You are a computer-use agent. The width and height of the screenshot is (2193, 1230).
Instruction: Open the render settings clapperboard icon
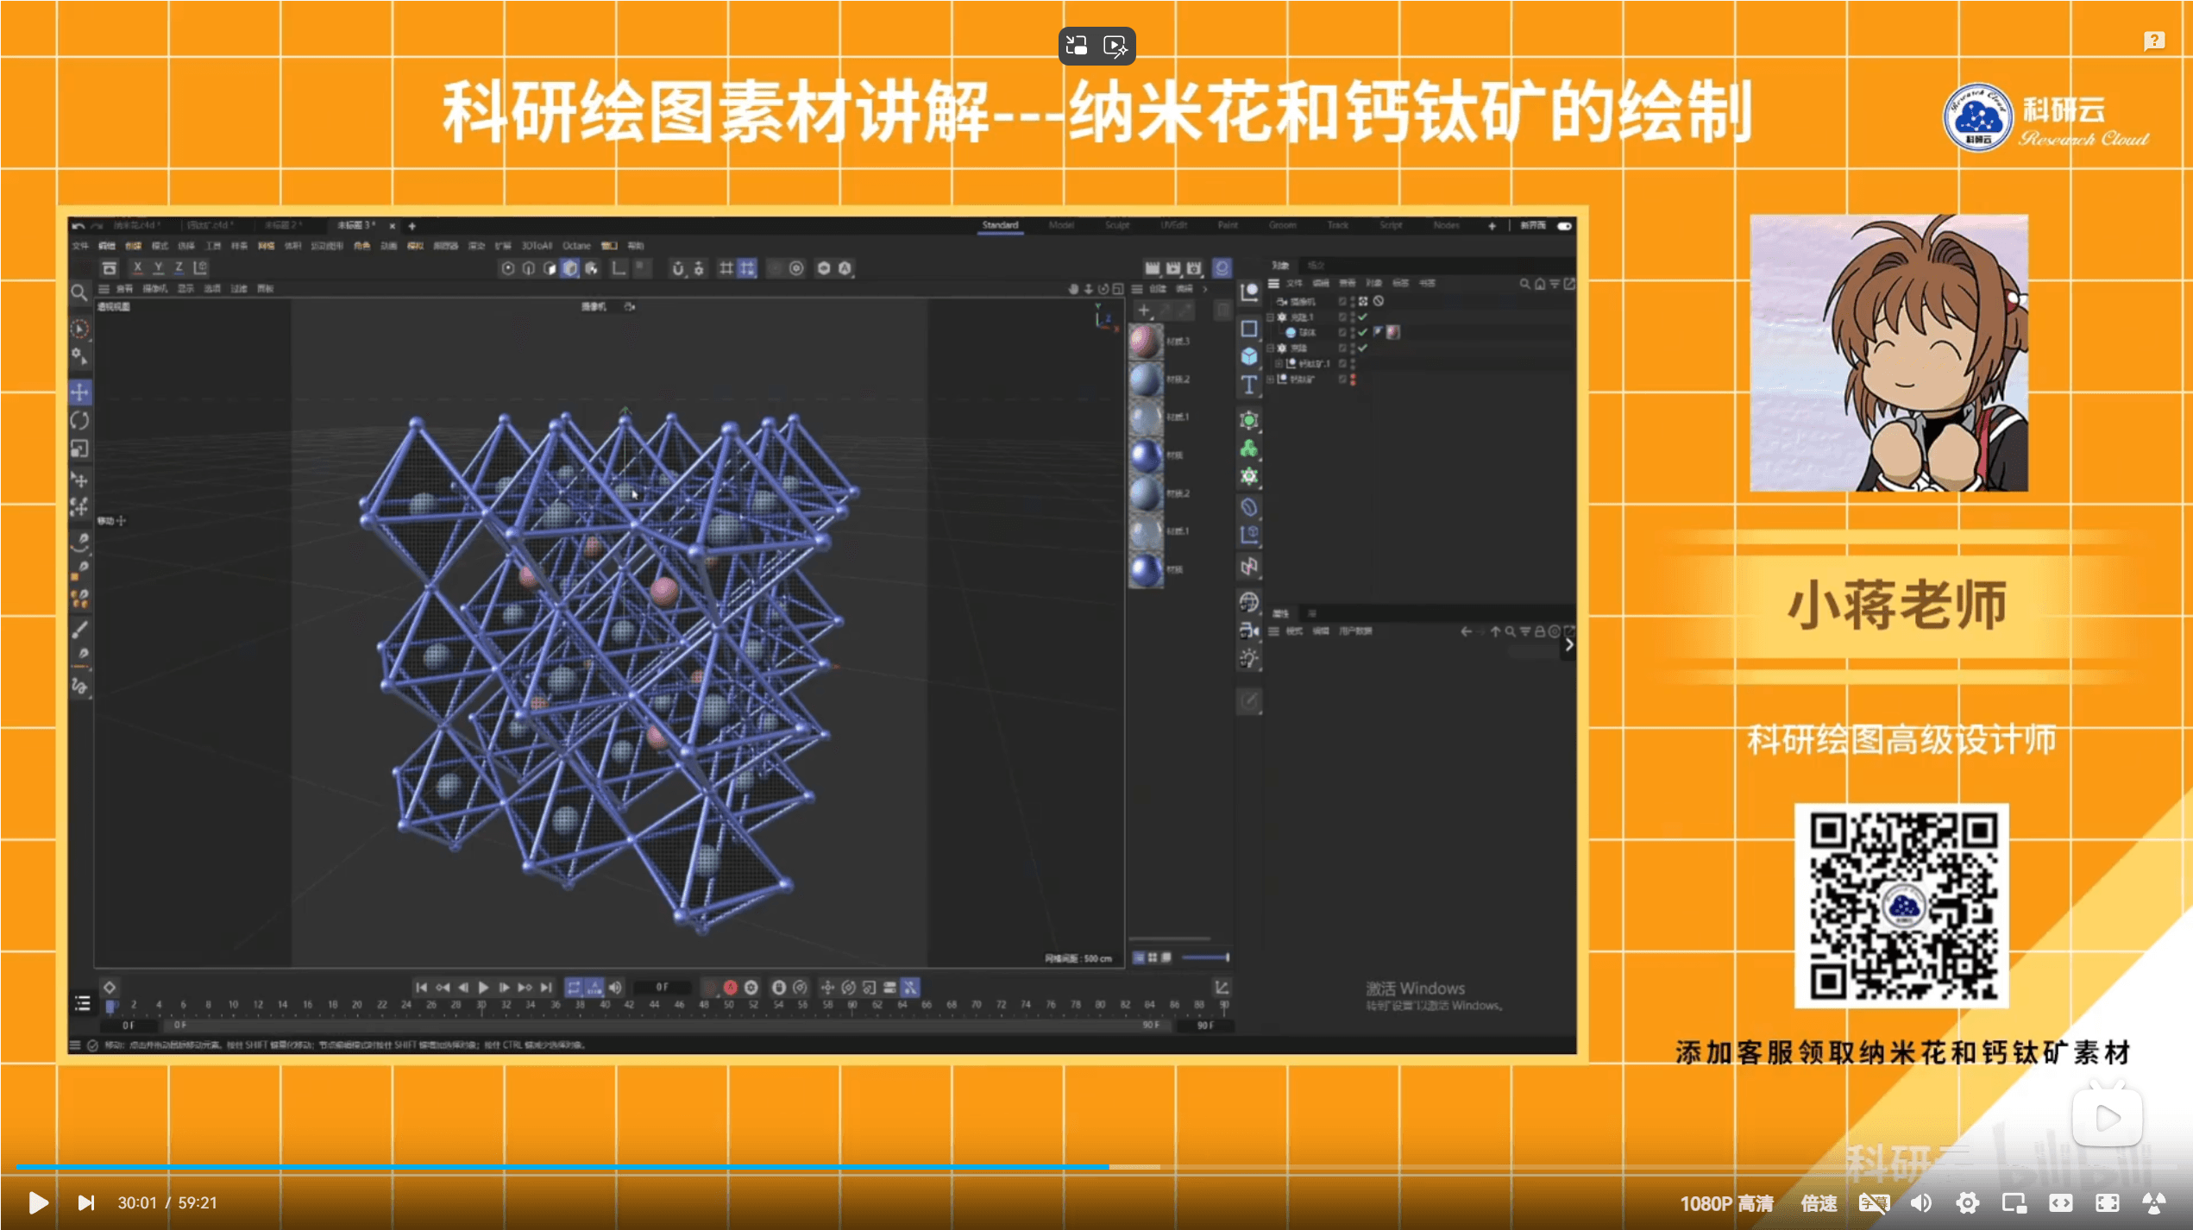click(1194, 268)
